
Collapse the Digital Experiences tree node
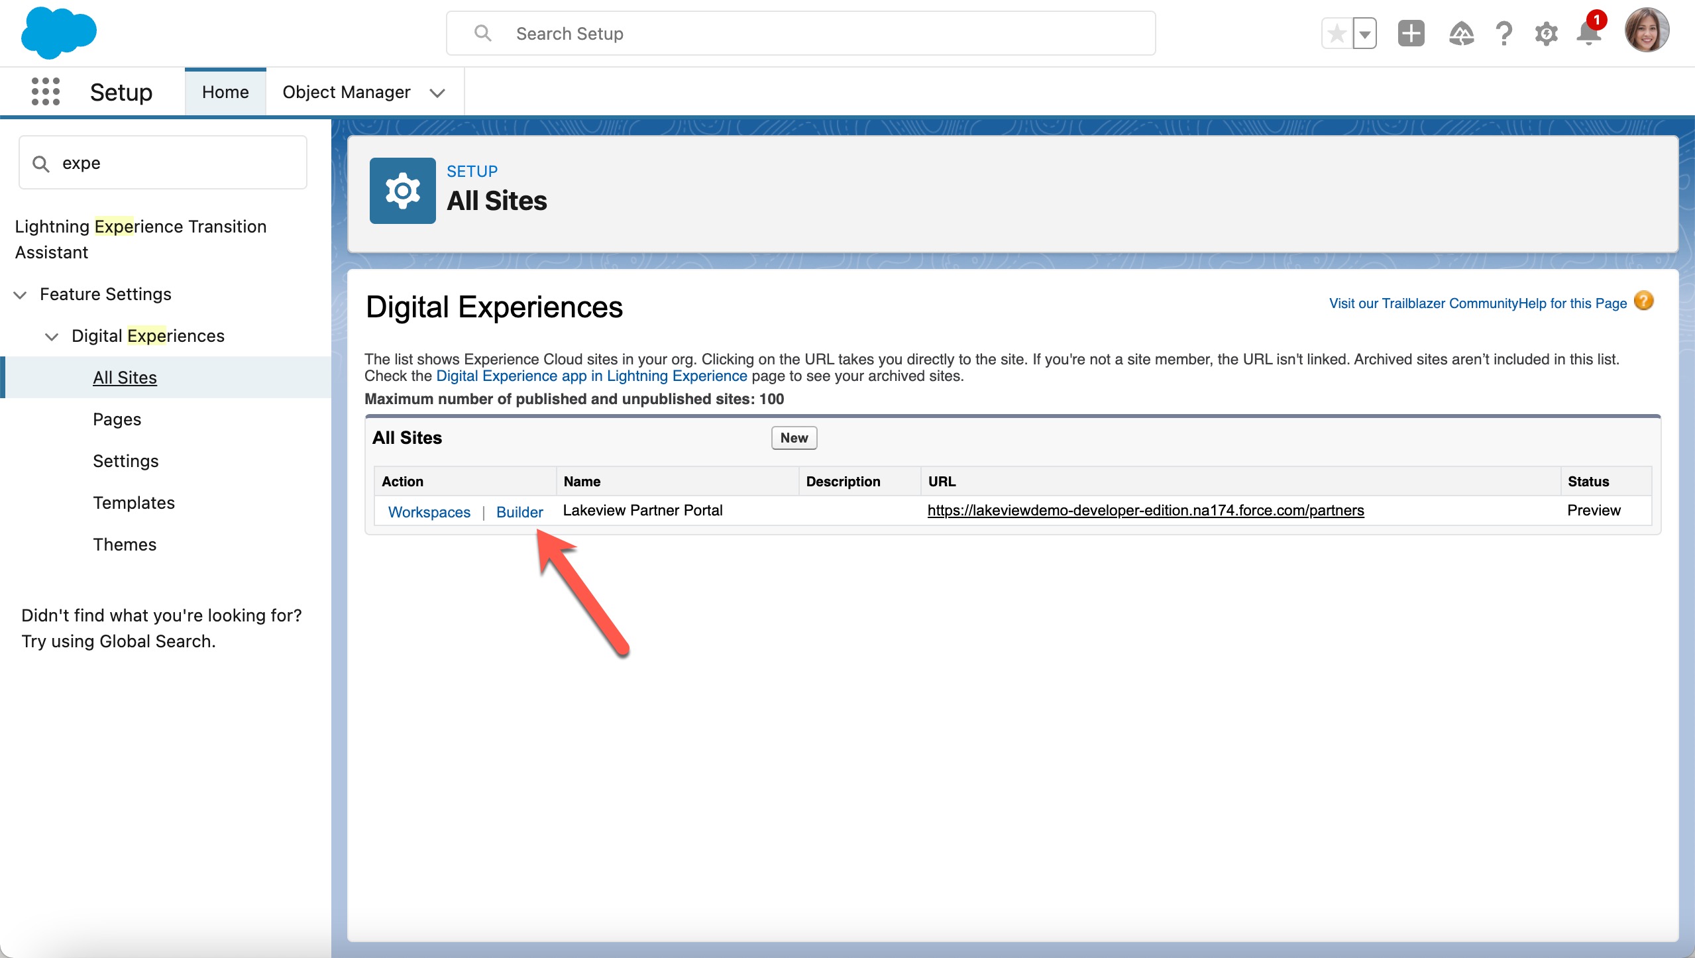pos(52,337)
